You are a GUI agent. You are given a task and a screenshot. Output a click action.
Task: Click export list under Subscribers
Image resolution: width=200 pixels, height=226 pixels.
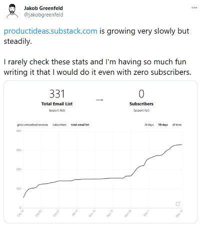tap(141, 110)
